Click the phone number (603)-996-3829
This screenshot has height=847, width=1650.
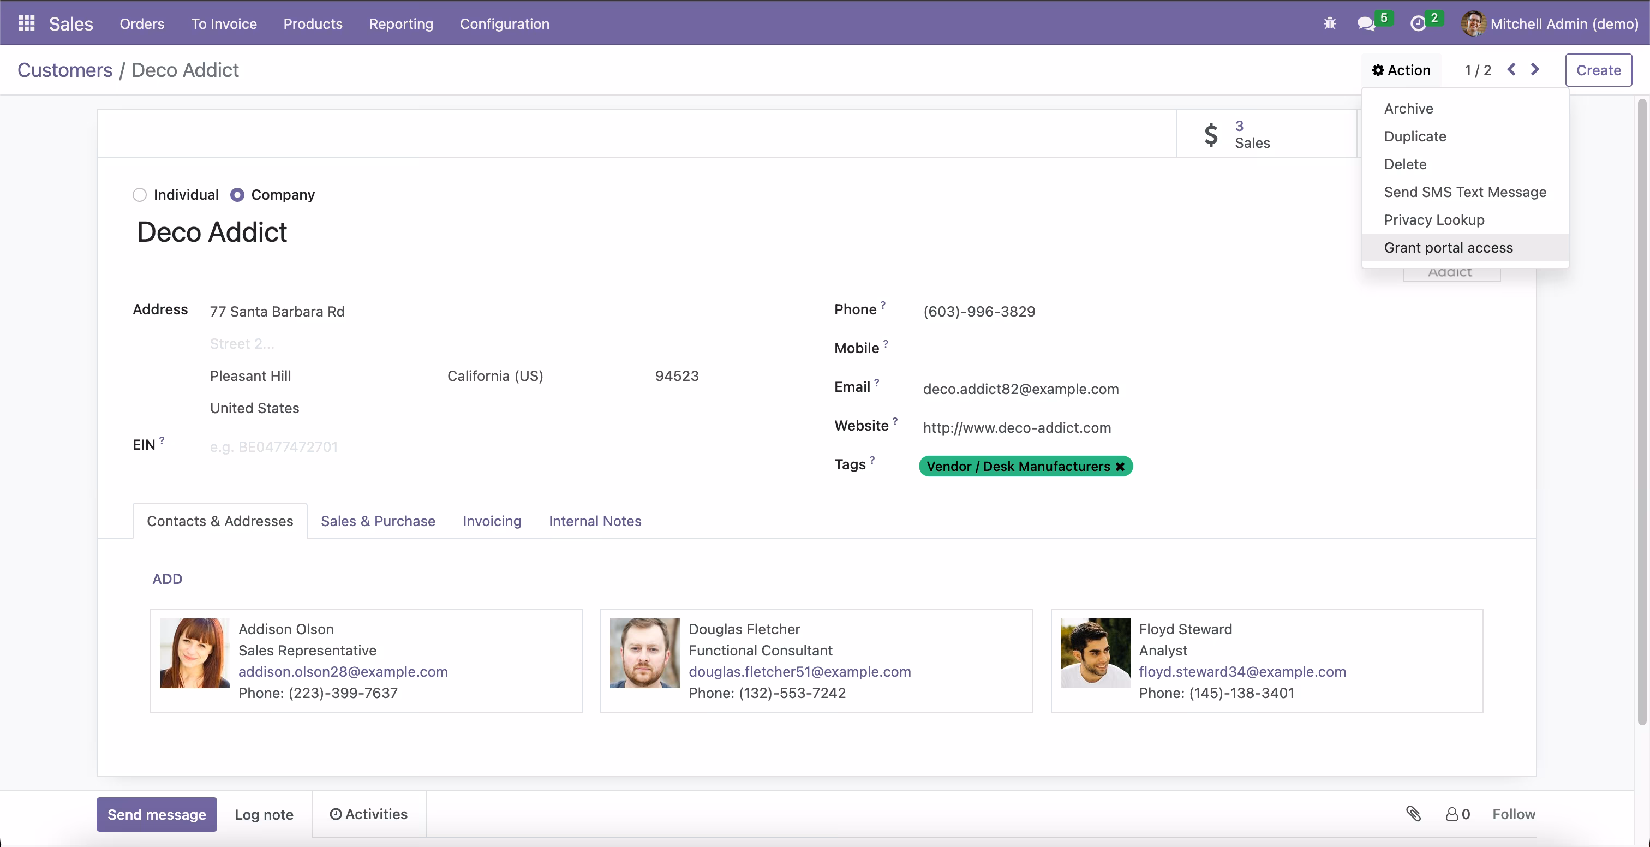[979, 312]
